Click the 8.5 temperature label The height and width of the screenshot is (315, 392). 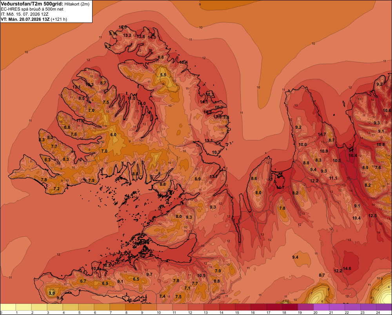(82, 98)
